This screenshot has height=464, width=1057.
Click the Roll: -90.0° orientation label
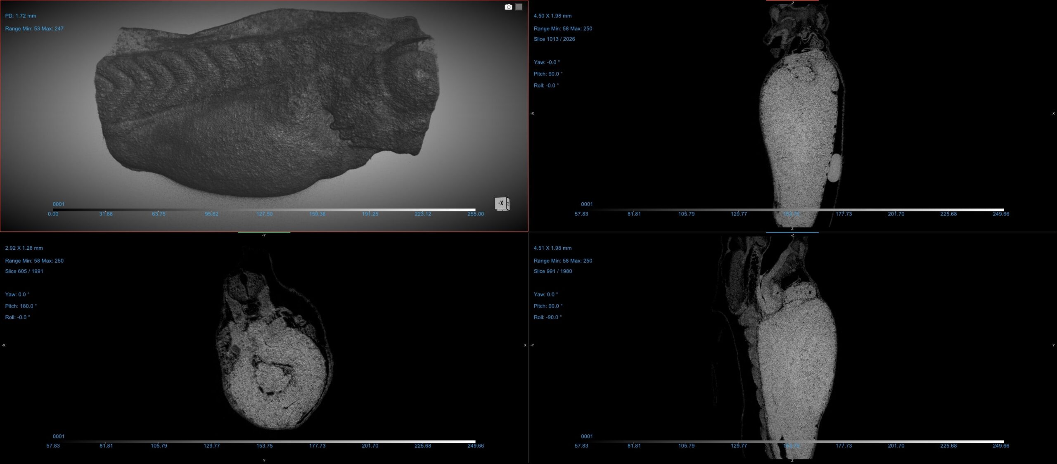point(547,317)
